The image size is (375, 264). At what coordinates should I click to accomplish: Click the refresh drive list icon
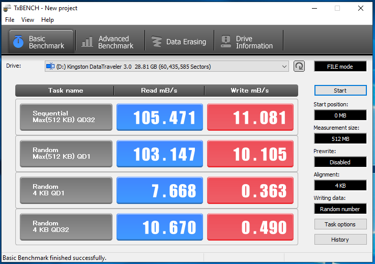[299, 66]
